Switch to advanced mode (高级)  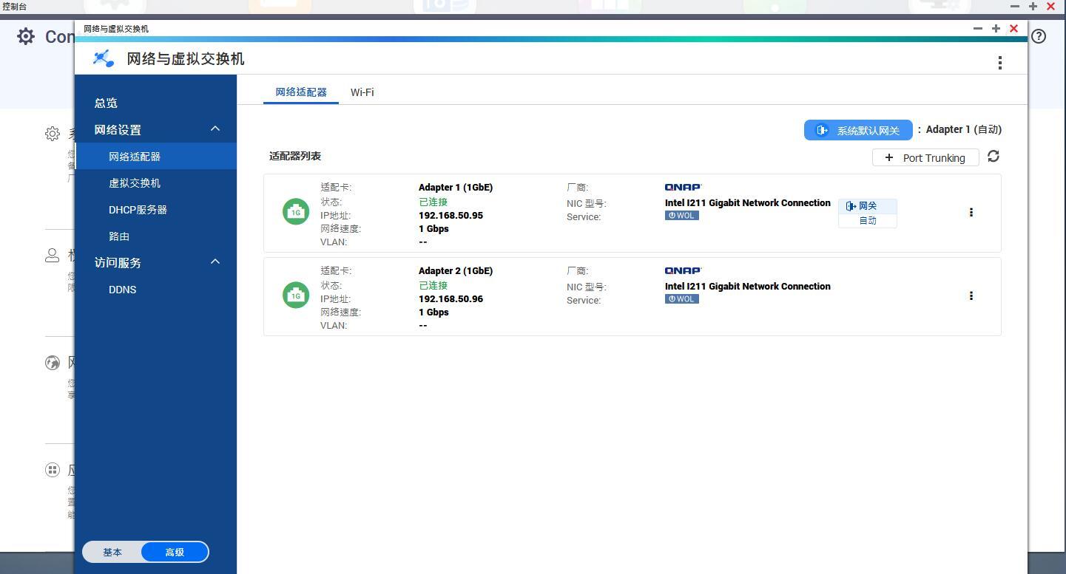coord(175,552)
